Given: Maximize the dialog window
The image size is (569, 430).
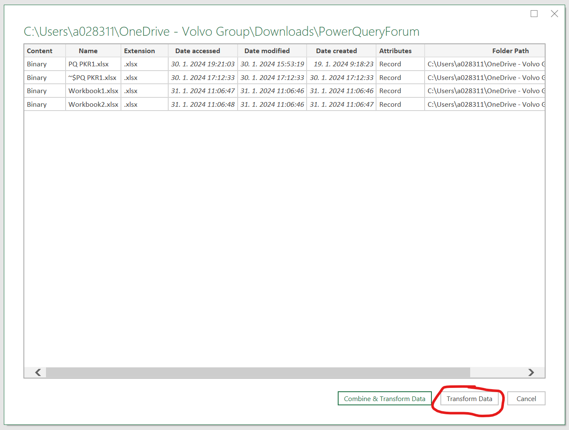Looking at the screenshot, I should 534,14.
